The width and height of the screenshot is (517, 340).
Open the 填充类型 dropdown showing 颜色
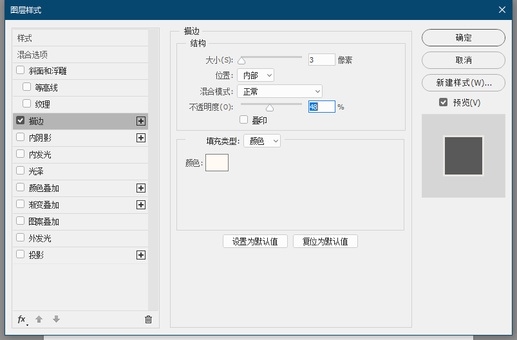pos(262,141)
